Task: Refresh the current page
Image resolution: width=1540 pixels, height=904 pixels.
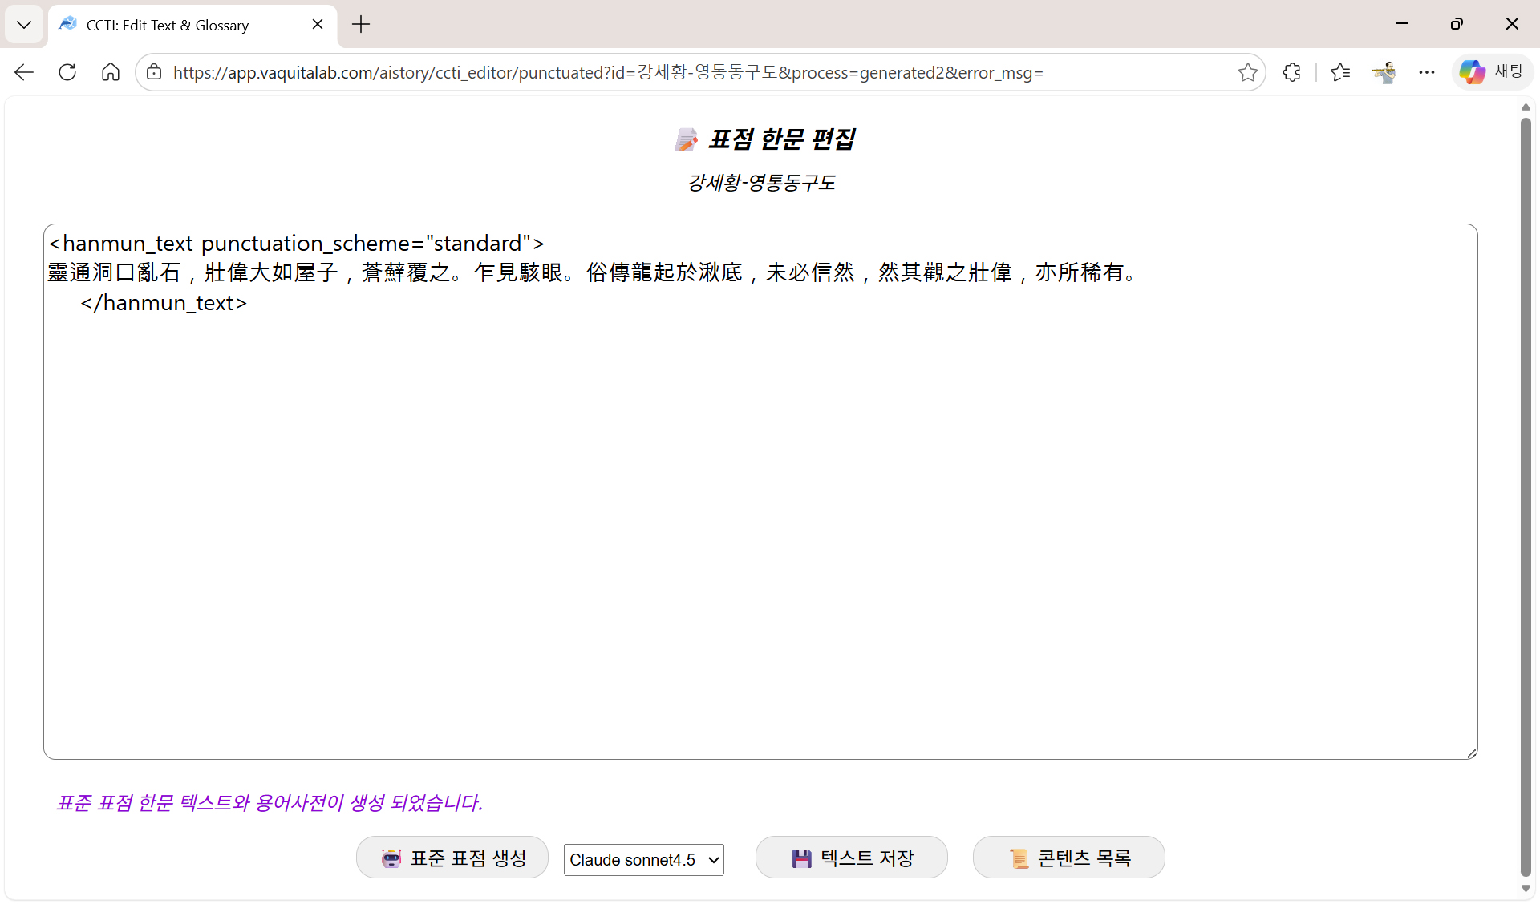Action: [x=67, y=72]
